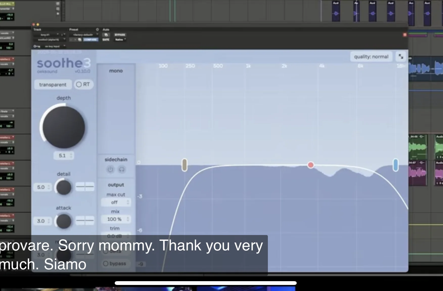Toggle the COMPARE button
Screen dimensions: 443x291
point(90,40)
